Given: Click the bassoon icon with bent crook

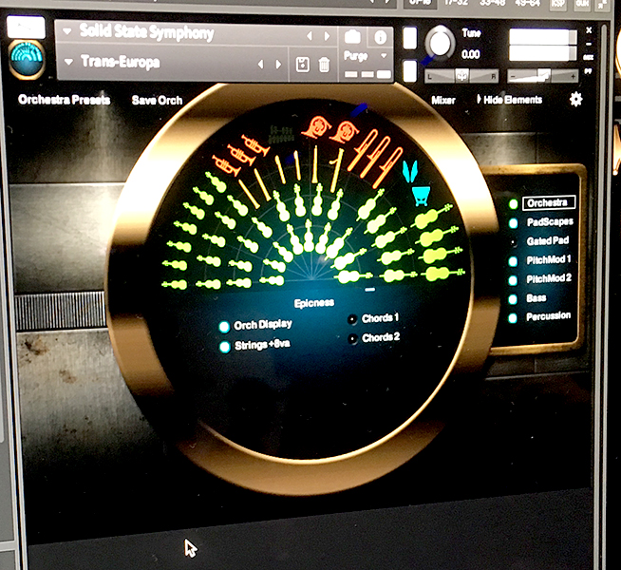Looking at the screenshot, I should pyautogui.click(x=336, y=170).
